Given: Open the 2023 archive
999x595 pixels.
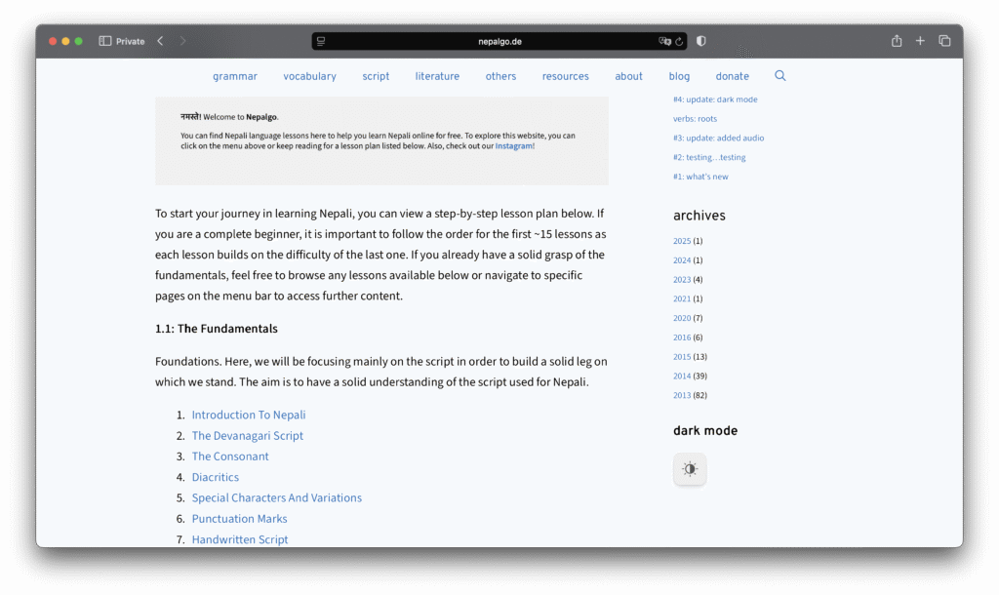Looking at the screenshot, I should point(682,280).
